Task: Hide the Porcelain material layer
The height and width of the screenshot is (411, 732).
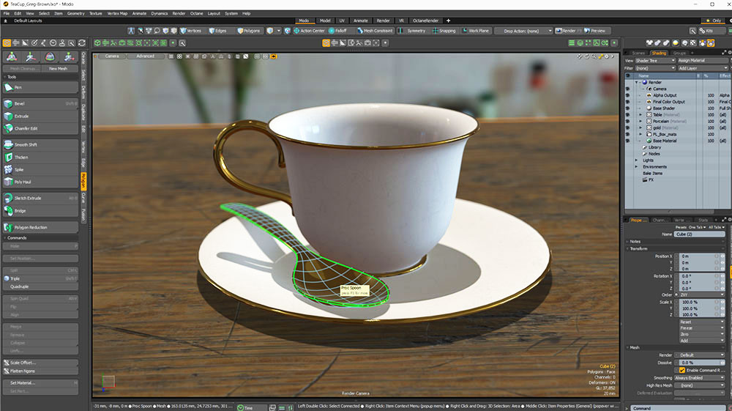Action: [628, 122]
